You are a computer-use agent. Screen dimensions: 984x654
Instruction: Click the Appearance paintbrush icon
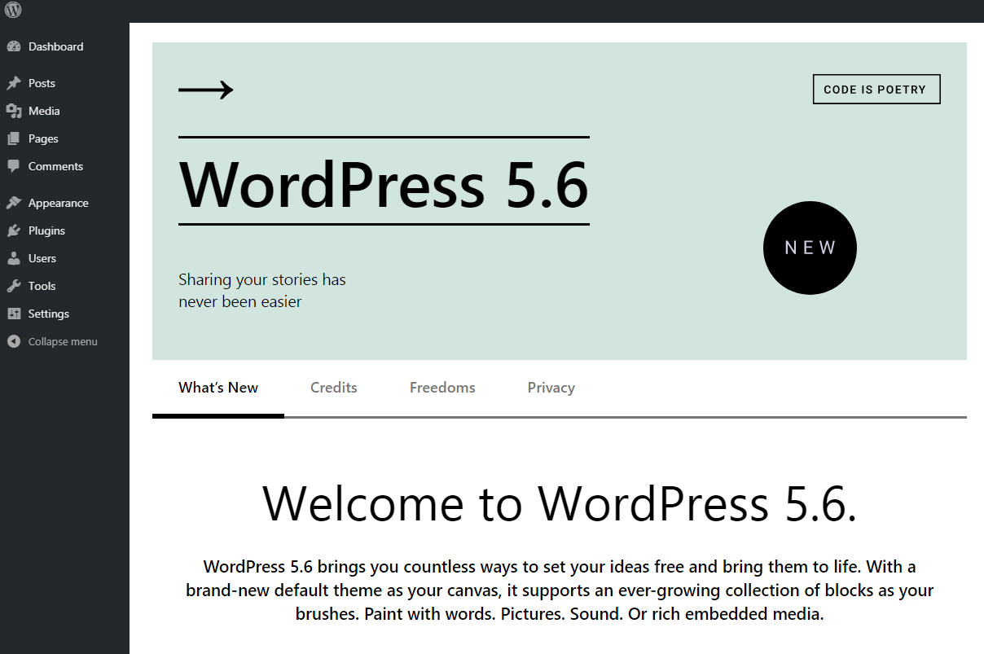13,203
